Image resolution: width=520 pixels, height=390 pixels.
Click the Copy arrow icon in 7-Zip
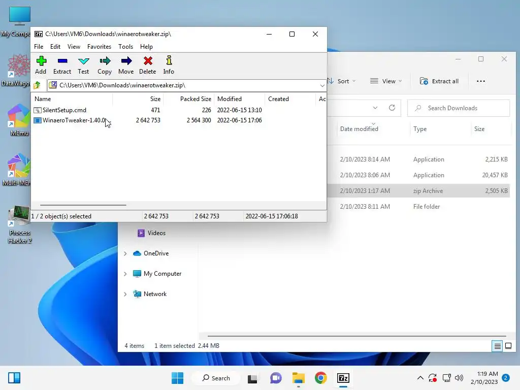(105, 61)
